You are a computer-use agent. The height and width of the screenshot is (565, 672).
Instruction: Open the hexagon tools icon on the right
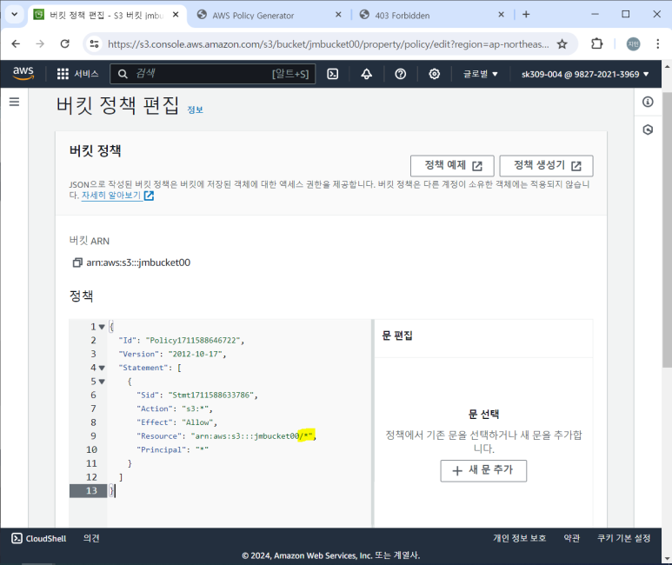tap(648, 130)
